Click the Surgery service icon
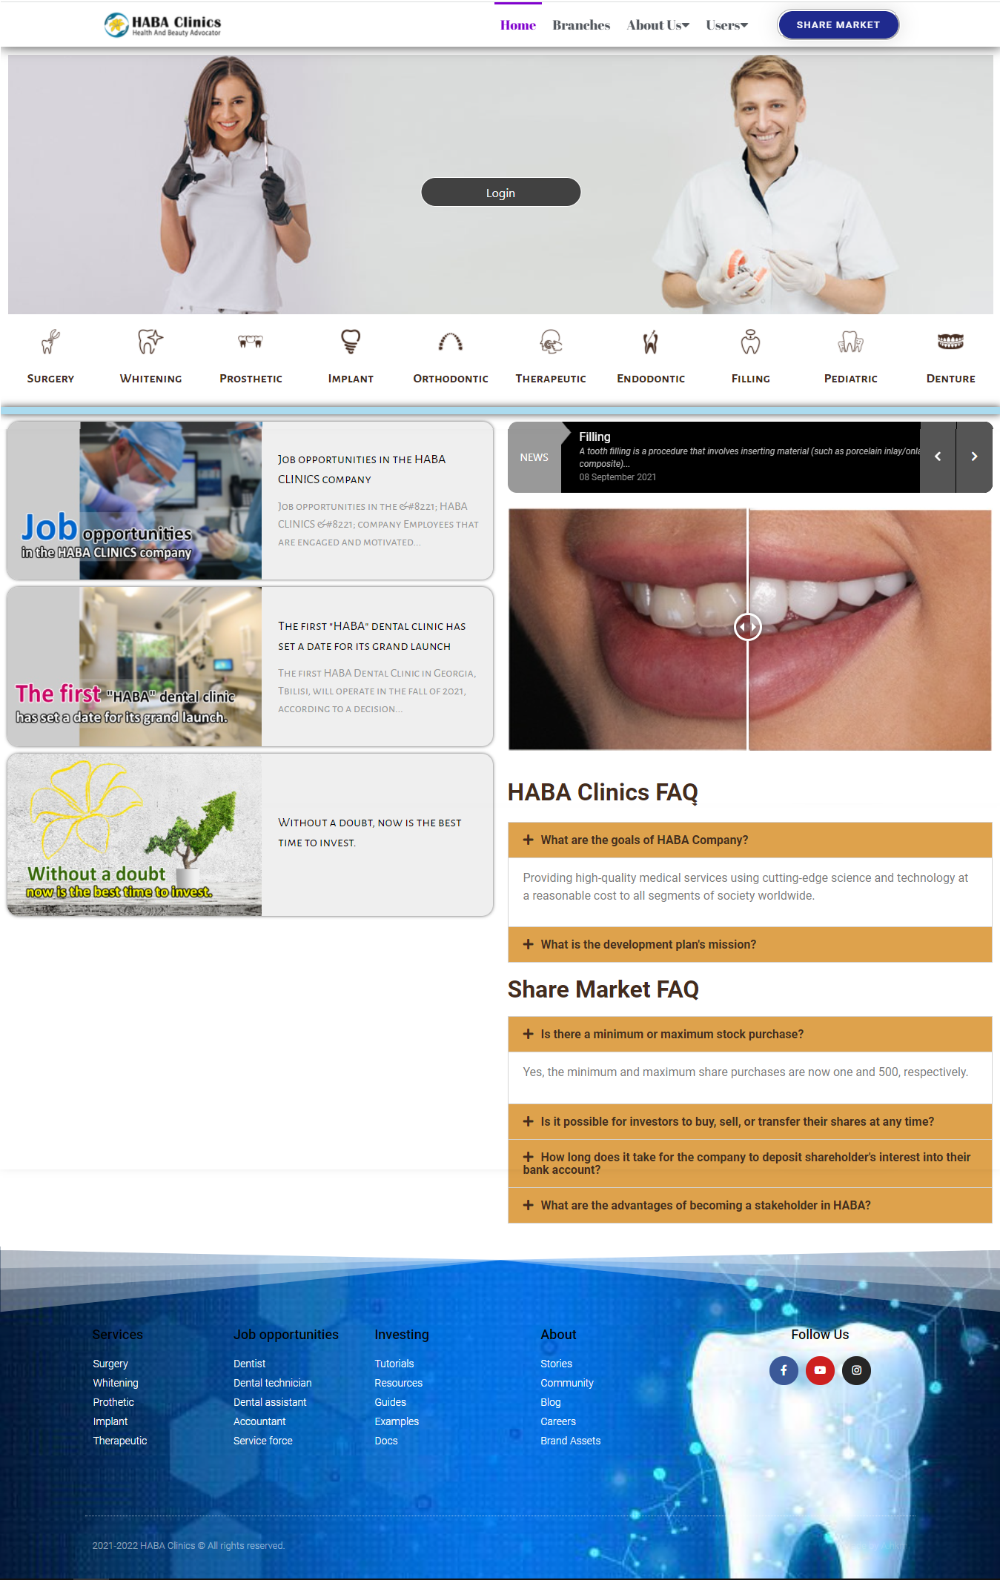The image size is (1000, 1580). [x=50, y=342]
